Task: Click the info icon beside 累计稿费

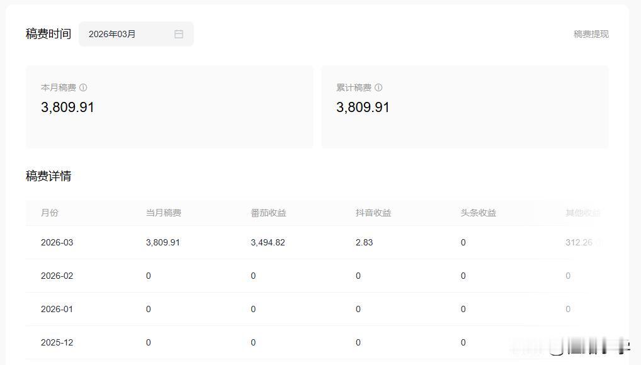Action: pyautogui.click(x=378, y=87)
